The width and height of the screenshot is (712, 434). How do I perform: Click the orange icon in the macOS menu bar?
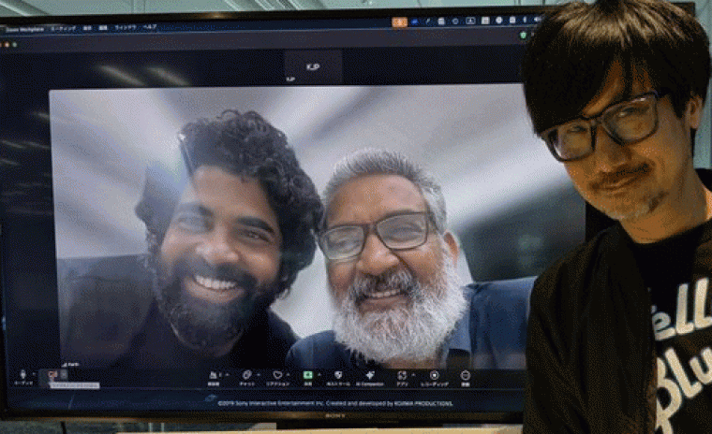tap(400, 22)
